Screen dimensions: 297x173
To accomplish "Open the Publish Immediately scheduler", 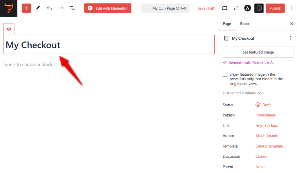I will pos(265,115).
